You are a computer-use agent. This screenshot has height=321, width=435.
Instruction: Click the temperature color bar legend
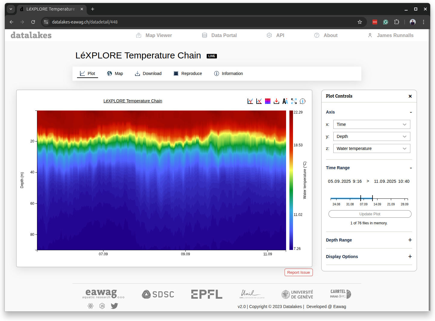coord(291,180)
